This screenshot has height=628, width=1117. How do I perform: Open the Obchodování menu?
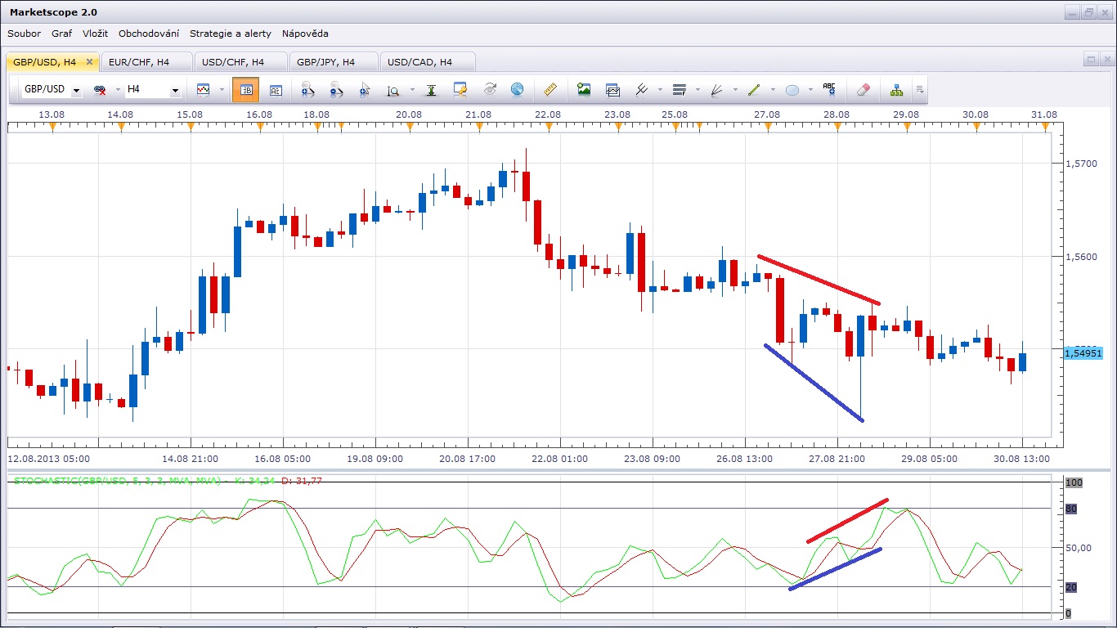149,34
